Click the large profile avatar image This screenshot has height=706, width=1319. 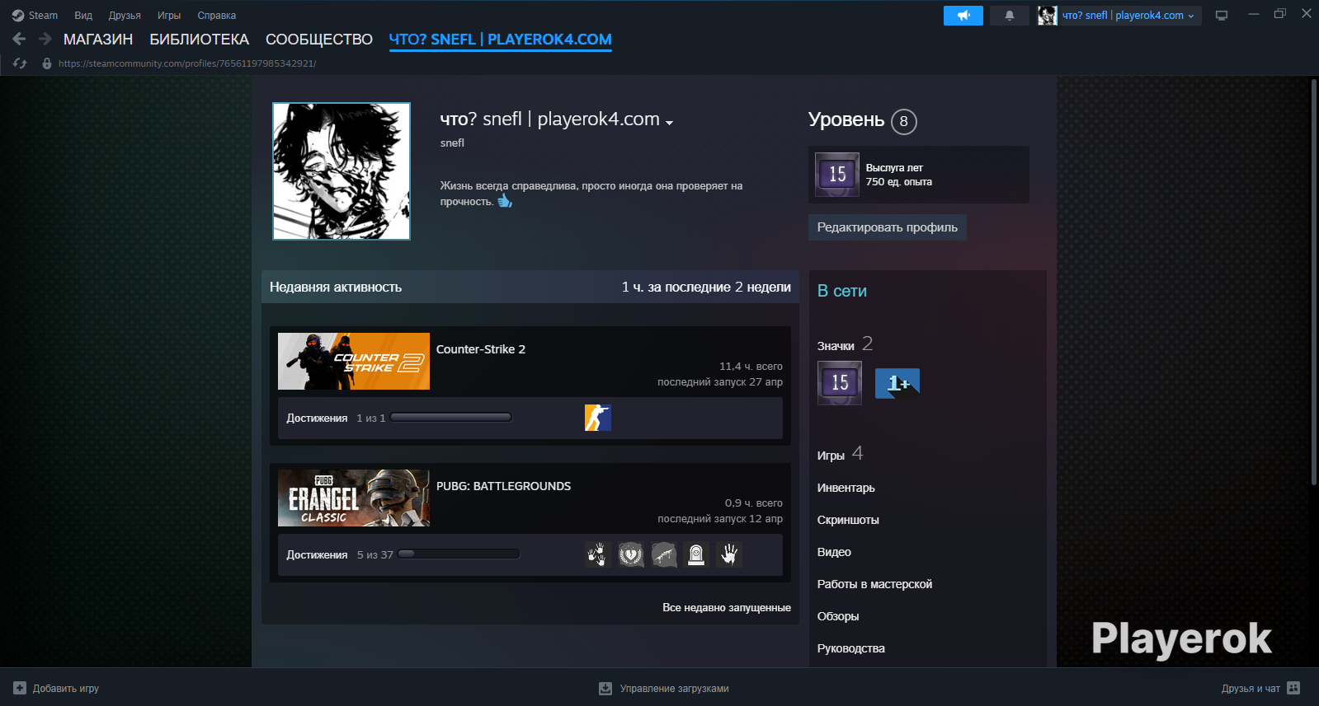pos(342,171)
